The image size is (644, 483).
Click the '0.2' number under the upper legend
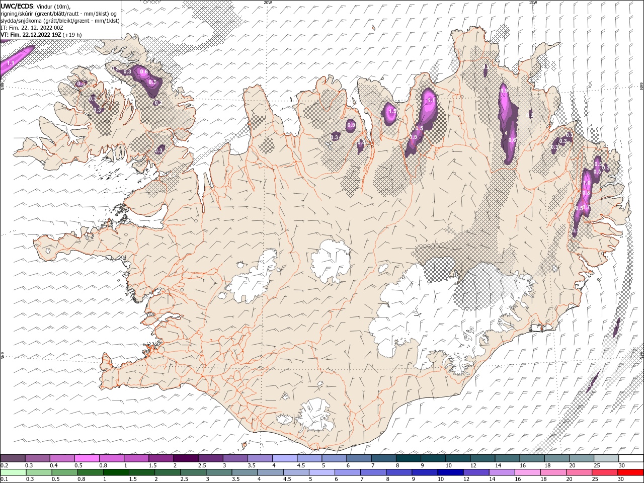point(5,465)
